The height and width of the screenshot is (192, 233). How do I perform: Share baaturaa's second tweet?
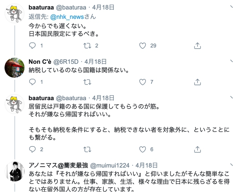197,149
